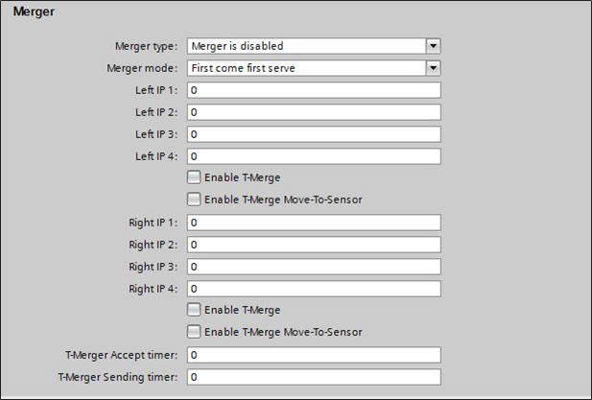The width and height of the screenshot is (592, 400).
Task: Click the Left IP 1 input field
Action: tap(314, 90)
